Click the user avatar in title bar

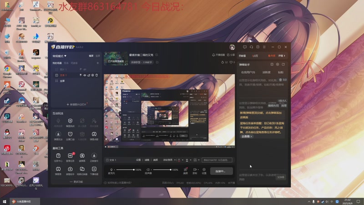pyautogui.click(x=232, y=47)
